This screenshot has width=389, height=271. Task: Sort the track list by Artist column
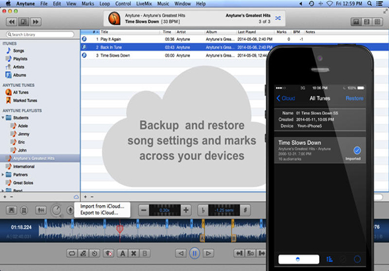(x=181, y=32)
